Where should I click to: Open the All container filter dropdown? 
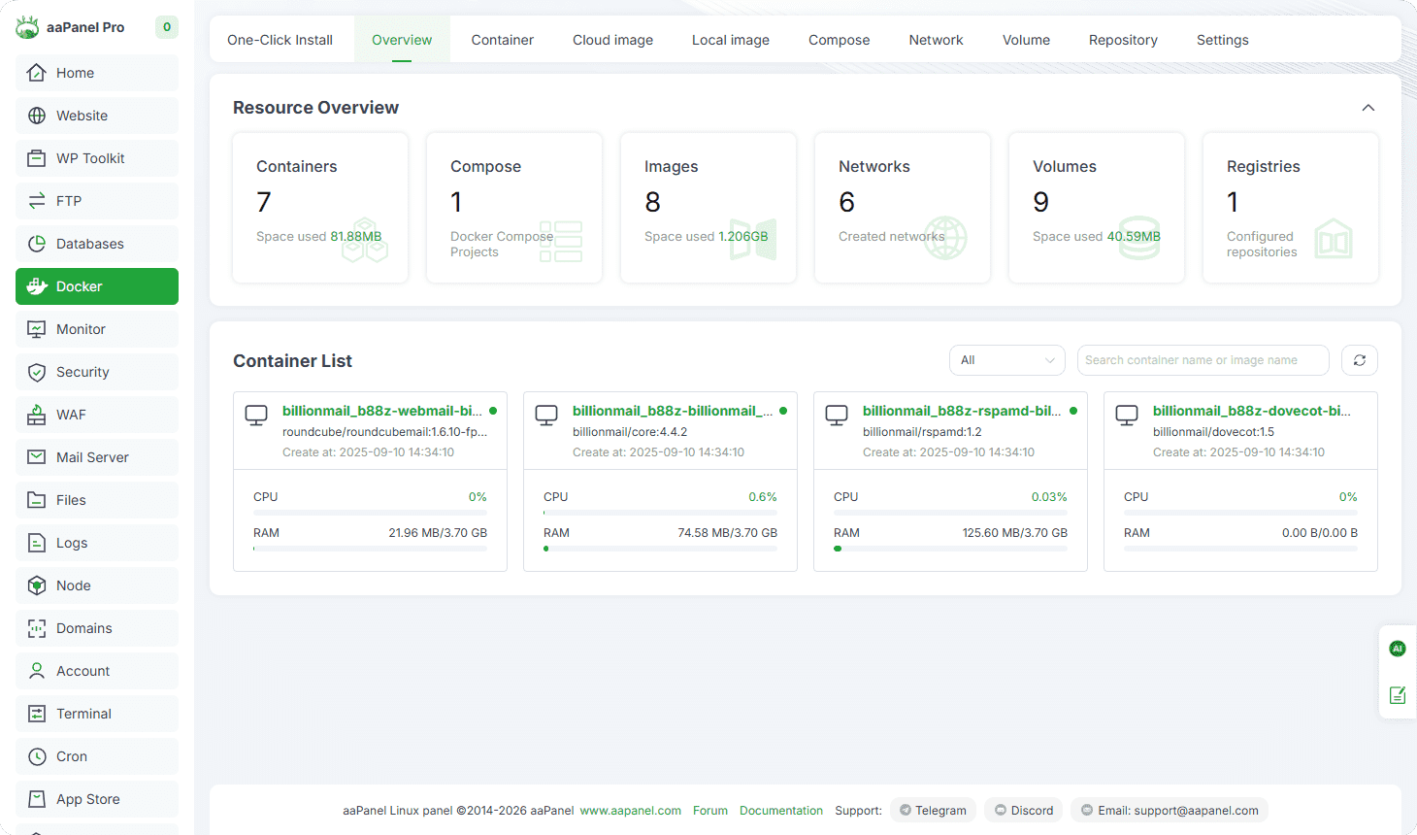tap(1006, 360)
